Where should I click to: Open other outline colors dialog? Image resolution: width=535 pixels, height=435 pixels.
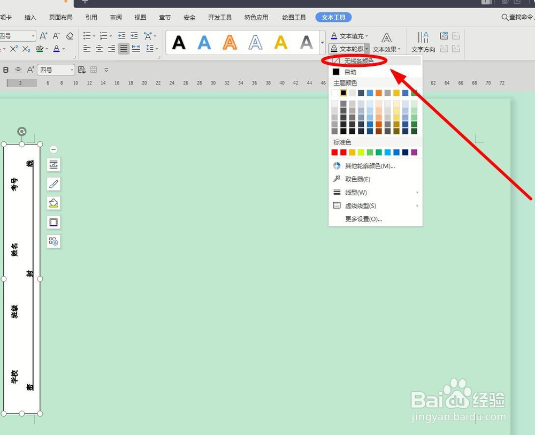[x=376, y=166]
